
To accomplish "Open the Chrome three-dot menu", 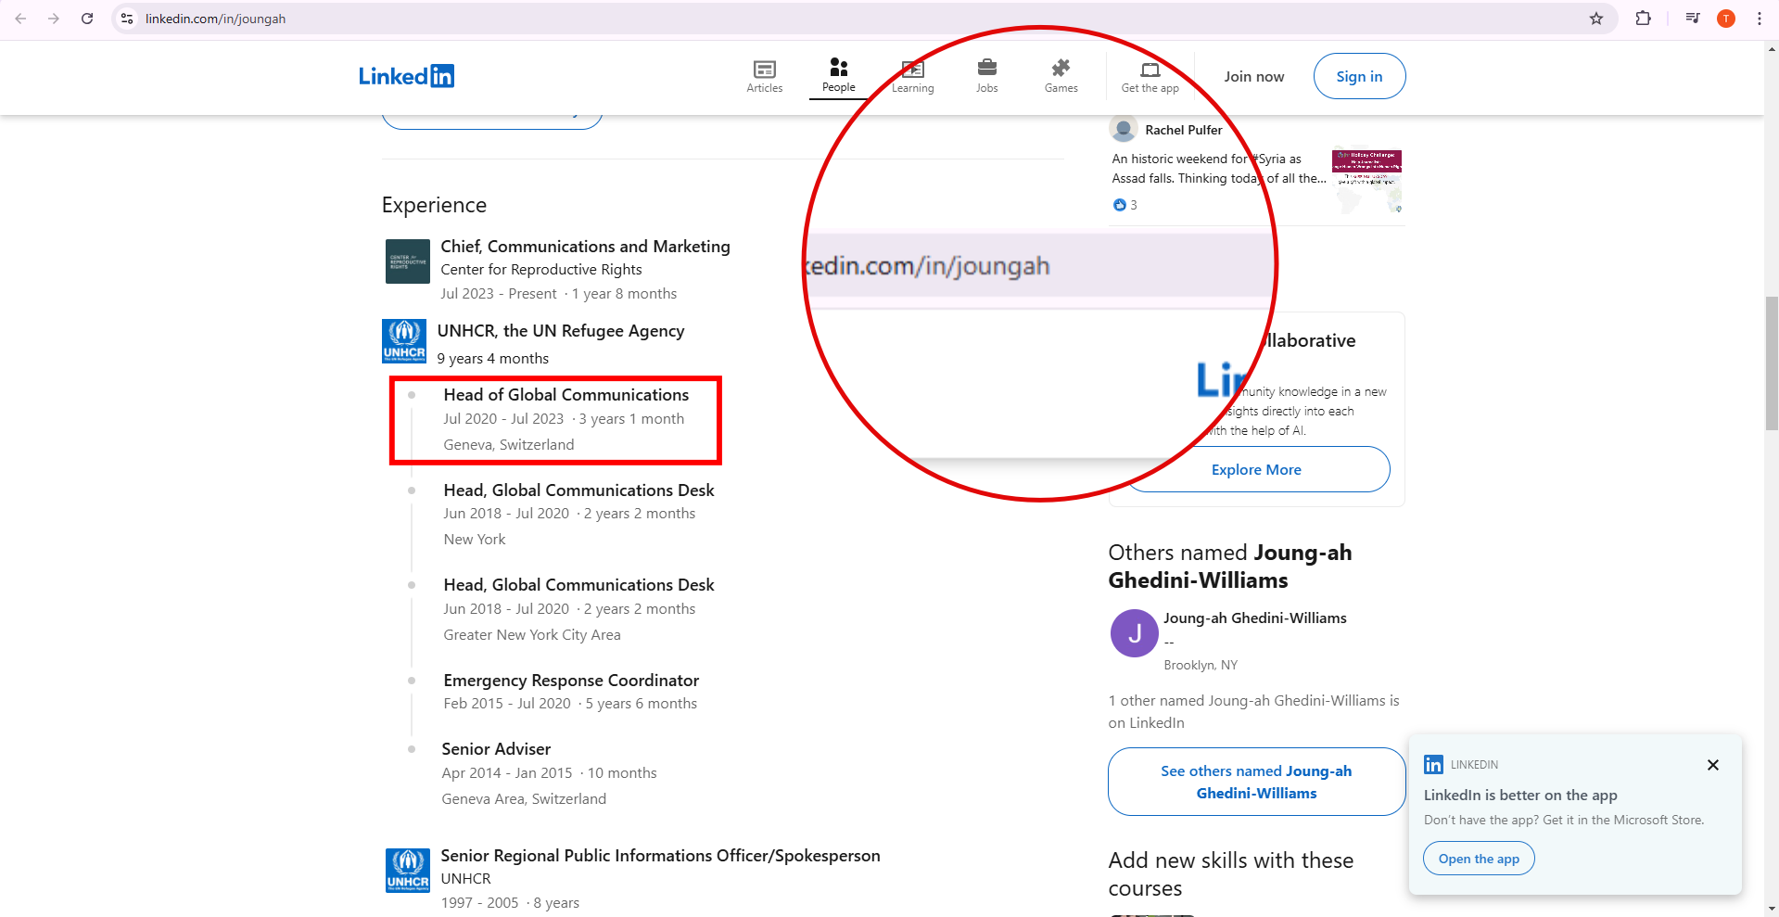I will coord(1760,19).
